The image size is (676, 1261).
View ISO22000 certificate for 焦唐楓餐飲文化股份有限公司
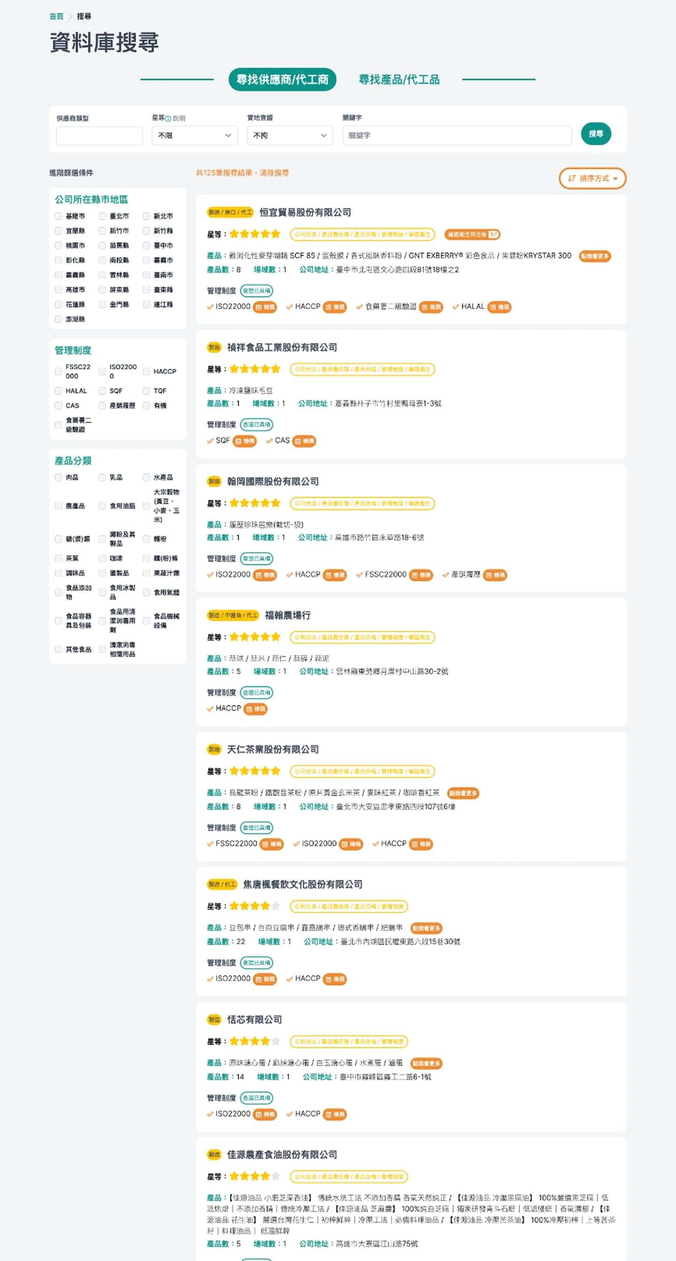(265, 979)
